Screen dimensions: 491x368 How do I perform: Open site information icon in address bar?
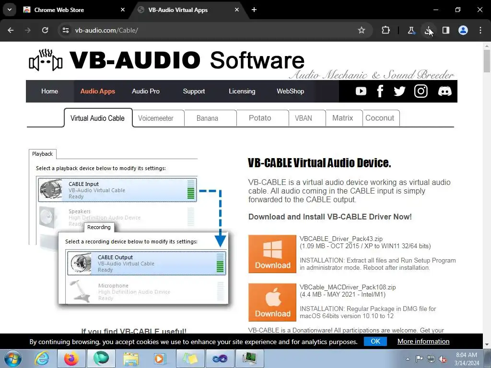click(x=66, y=30)
